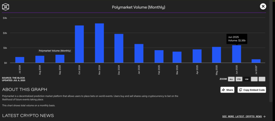Click the 'Jul 2025*' x-axis label

pyautogui.click(x=256, y=70)
